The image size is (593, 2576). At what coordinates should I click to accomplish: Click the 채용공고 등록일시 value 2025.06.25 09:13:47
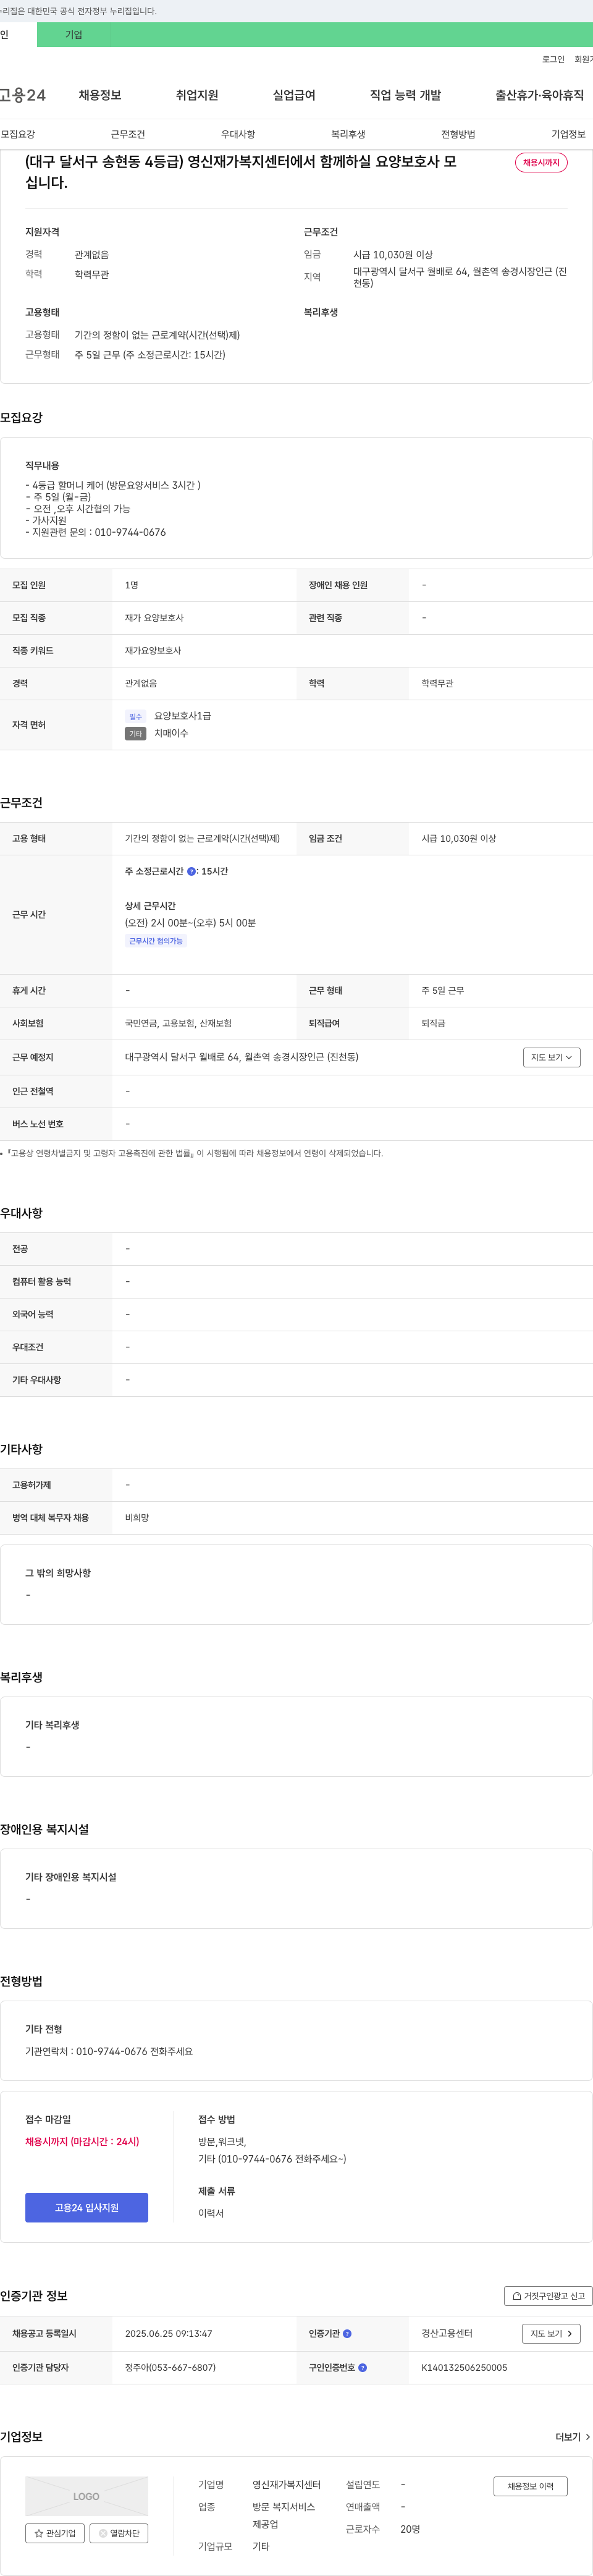[x=168, y=2333]
